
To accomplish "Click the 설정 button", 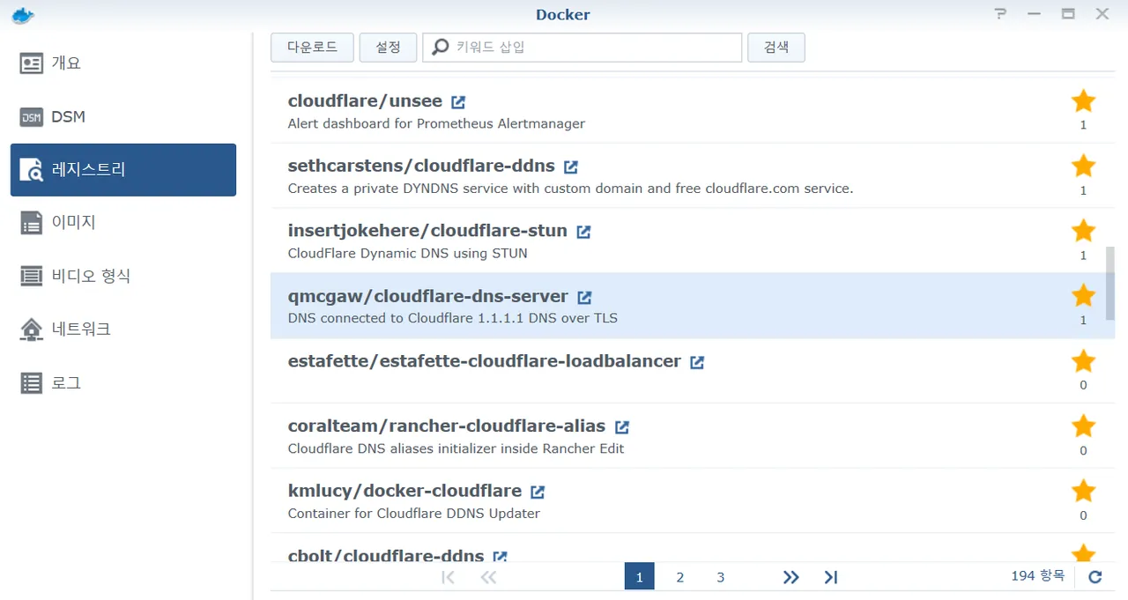I will (x=388, y=48).
